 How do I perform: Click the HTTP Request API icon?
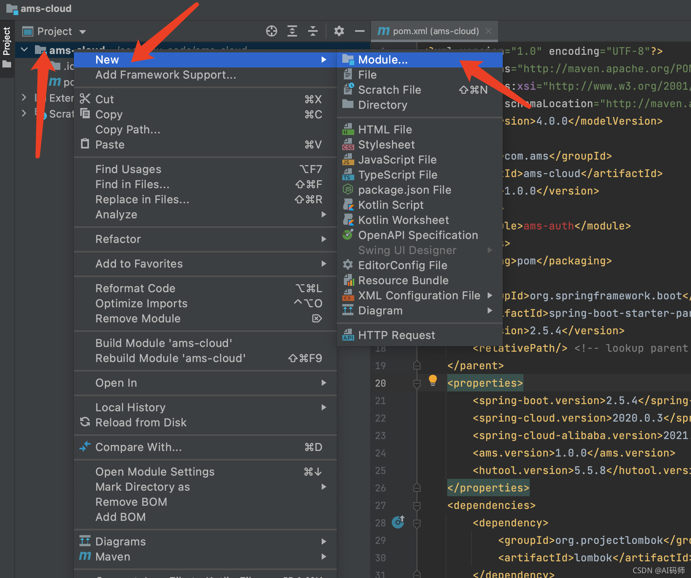coord(348,335)
